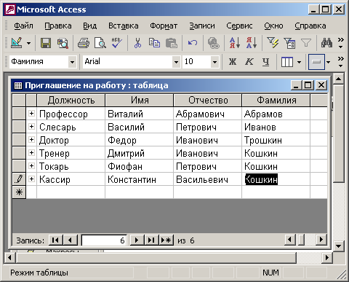Screen dimensions: 349x282
Task: Toggle underline Ч formatting
Action: click(x=266, y=62)
